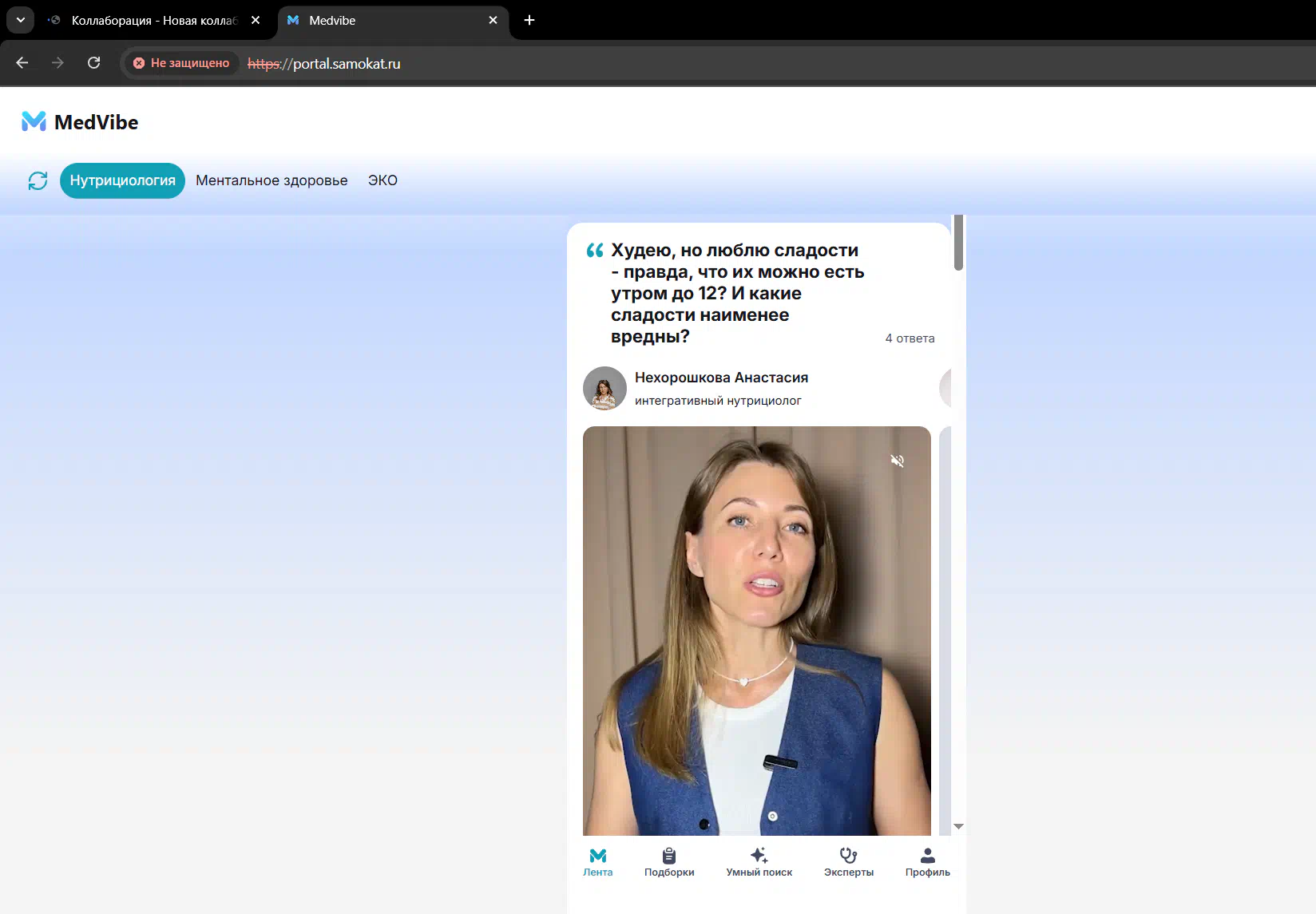Open Эксперты stethoscope section

pos(848,862)
